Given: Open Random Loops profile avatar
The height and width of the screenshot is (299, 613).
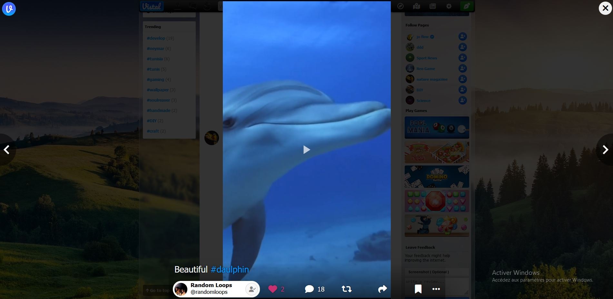Looking at the screenshot, I should 181,289.
